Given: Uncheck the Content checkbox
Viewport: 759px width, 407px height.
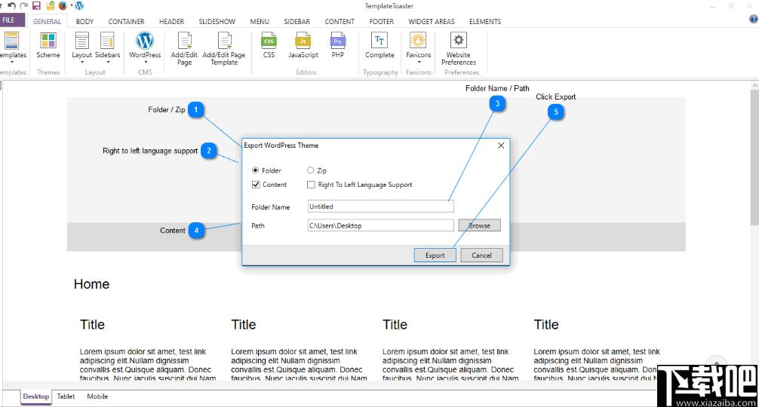Looking at the screenshot, I should coord(256,185).
